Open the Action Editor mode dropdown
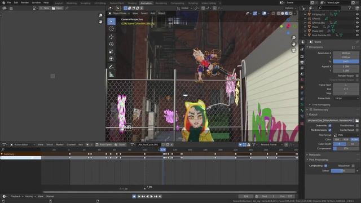361x203 pixels. click(23, 144)
